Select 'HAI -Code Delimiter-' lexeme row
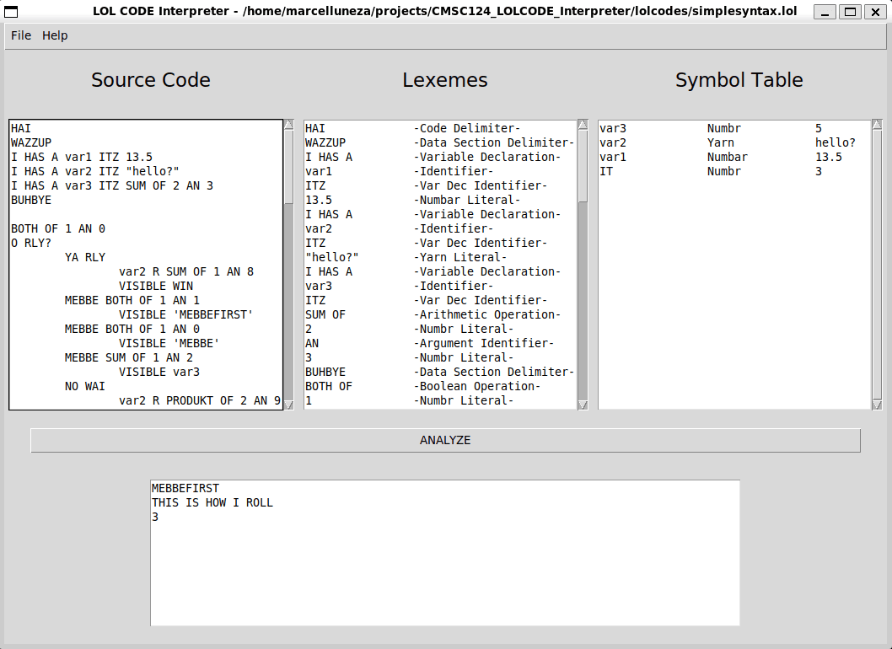The width and height of the screenshot is (892, 649). tap(440, 129)
